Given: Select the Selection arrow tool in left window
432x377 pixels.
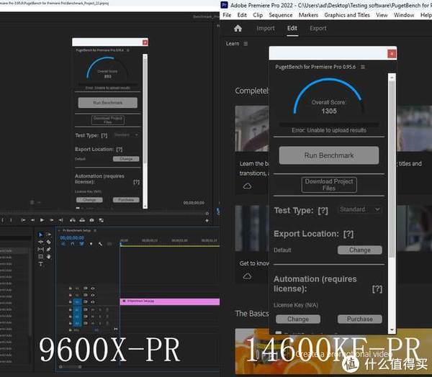Looking at the screenshot, I should pyautogui.click(x=40, y=235).
